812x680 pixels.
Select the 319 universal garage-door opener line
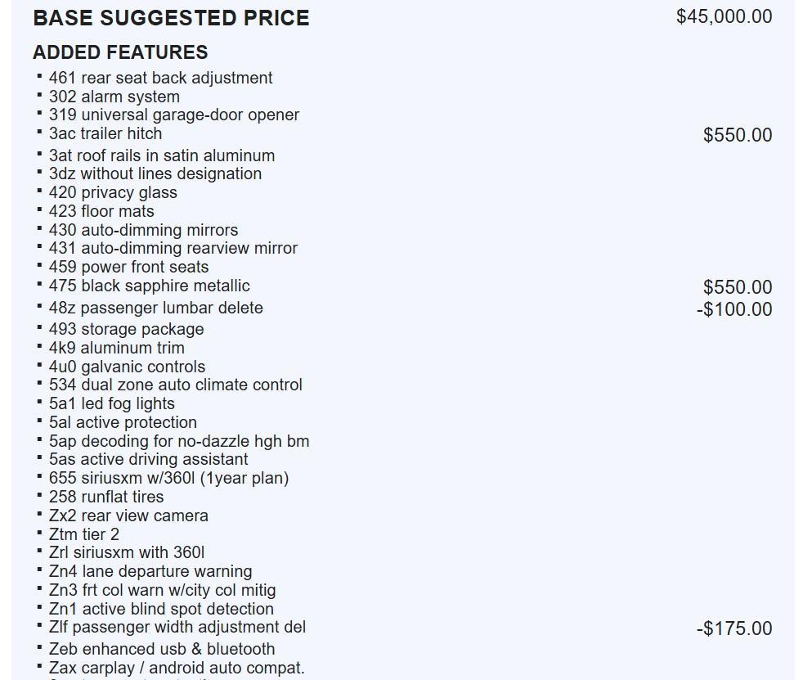pos(173,115)
